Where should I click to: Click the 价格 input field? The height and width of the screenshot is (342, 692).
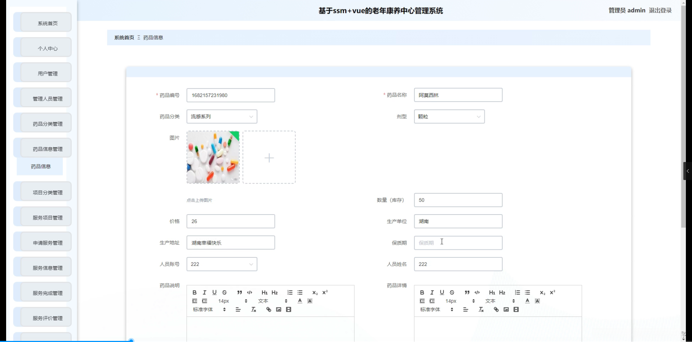(x=231, y=221)
